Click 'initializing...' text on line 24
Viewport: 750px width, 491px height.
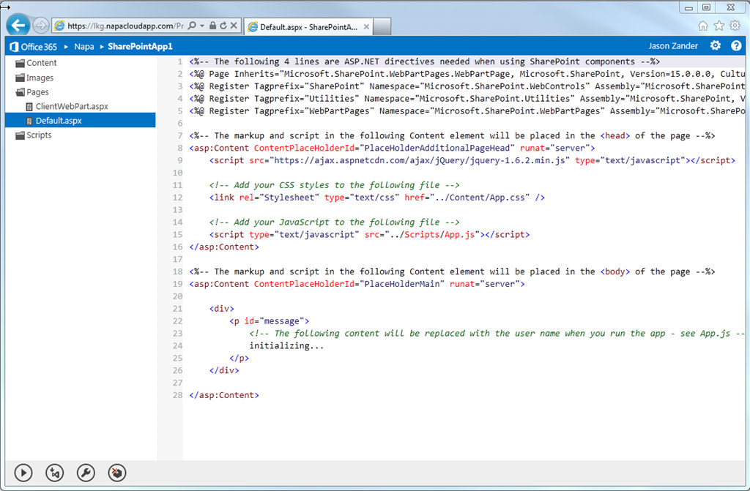pyautogui.click(x=286, y=345)
